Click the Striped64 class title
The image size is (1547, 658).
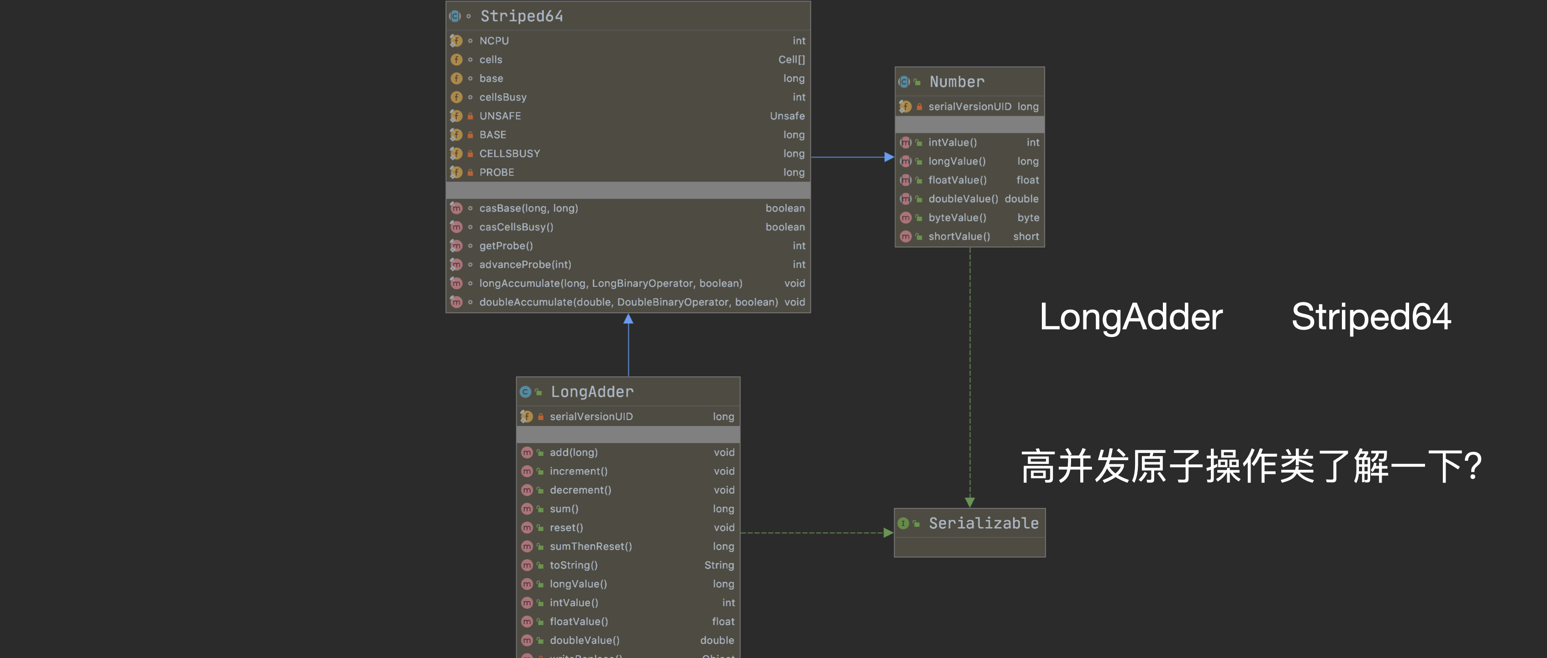point(521,16)
